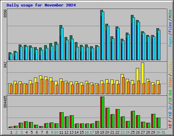Click day 21 on the x-axis
Screen dimensions: 174x136
pos(112,132)
